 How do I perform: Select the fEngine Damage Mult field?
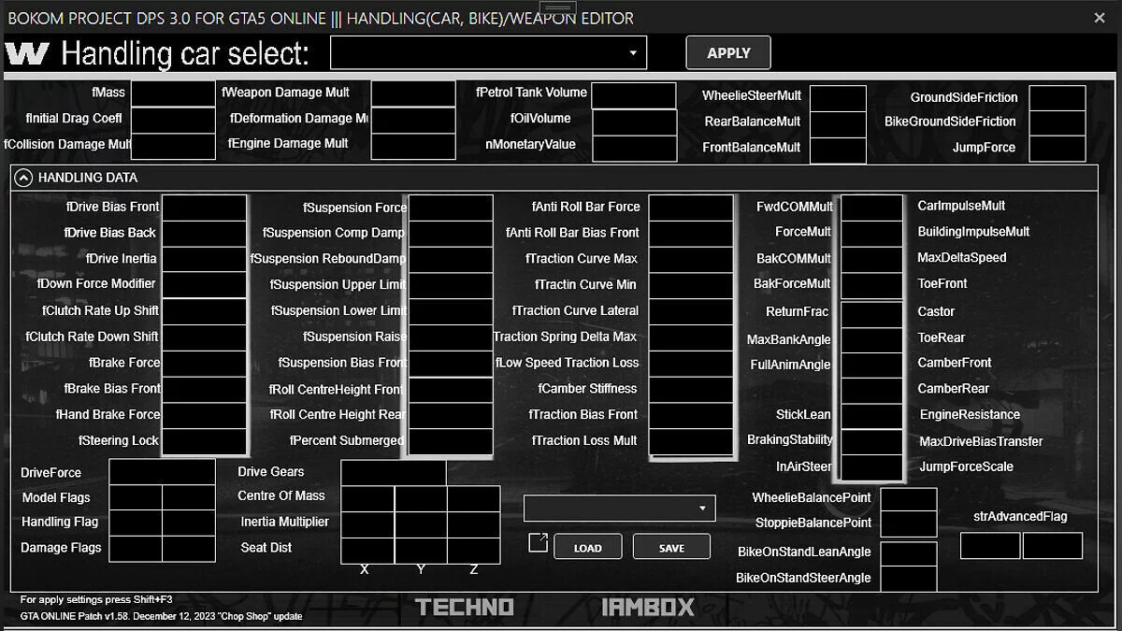(x=413, y=146)
